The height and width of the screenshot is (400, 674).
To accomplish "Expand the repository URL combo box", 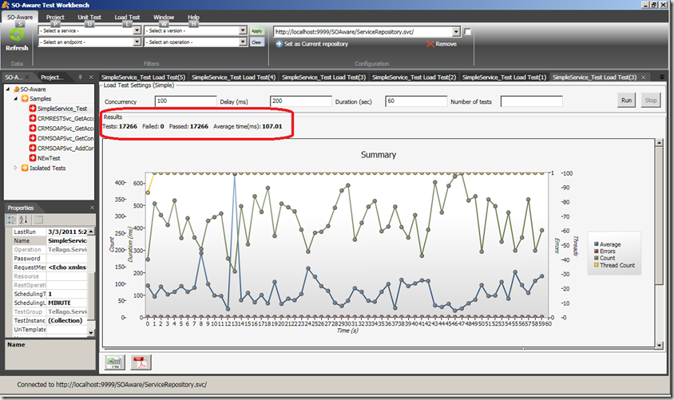I will tap(456, 32).
